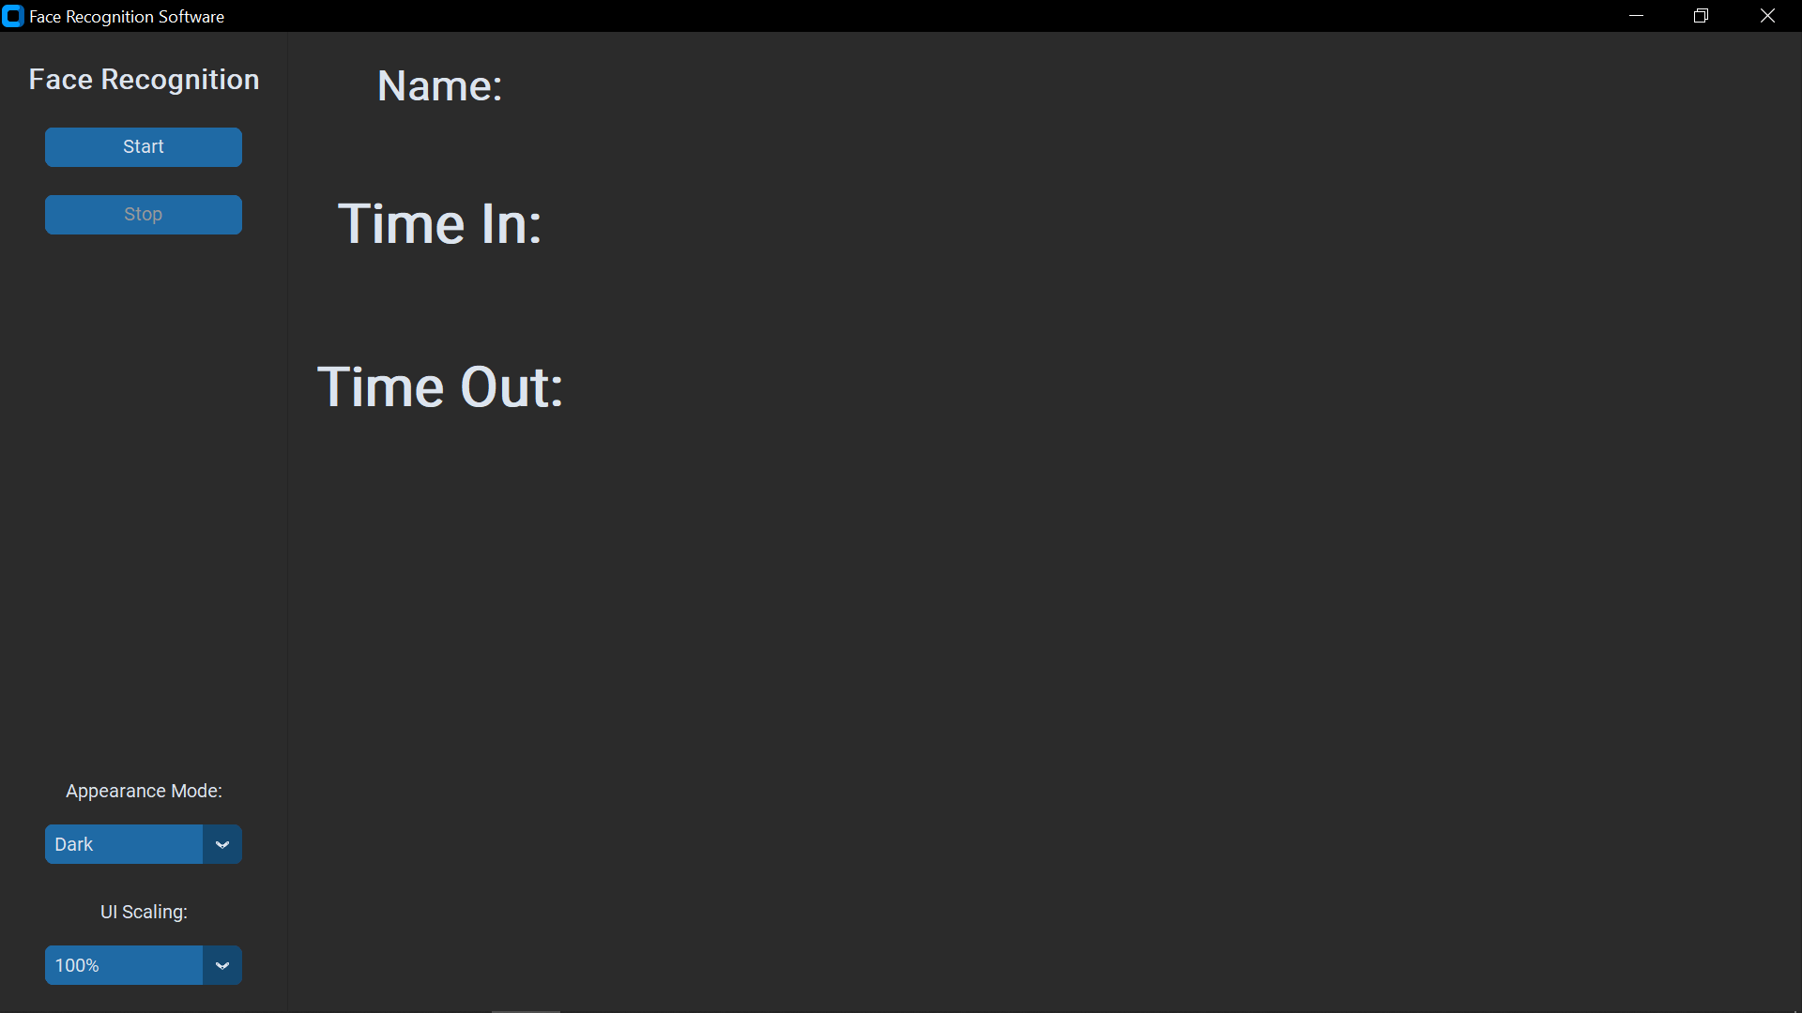Click the Face Recognition Software window title
Screen dimensions: 1802x1013
(127, 16)
